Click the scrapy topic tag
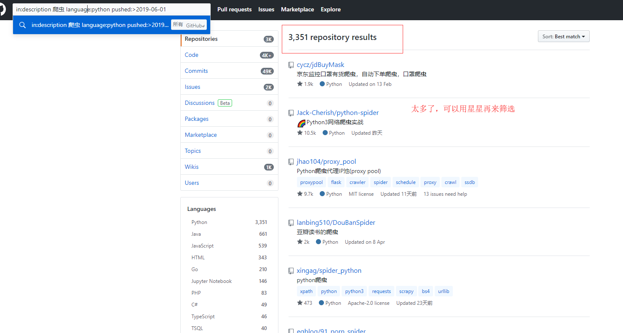623x333 pixels. point(406,291)
